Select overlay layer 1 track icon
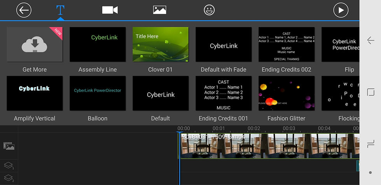Image resolution: width=381 pixels, height=185 pixels. click(x=9, y=166)
